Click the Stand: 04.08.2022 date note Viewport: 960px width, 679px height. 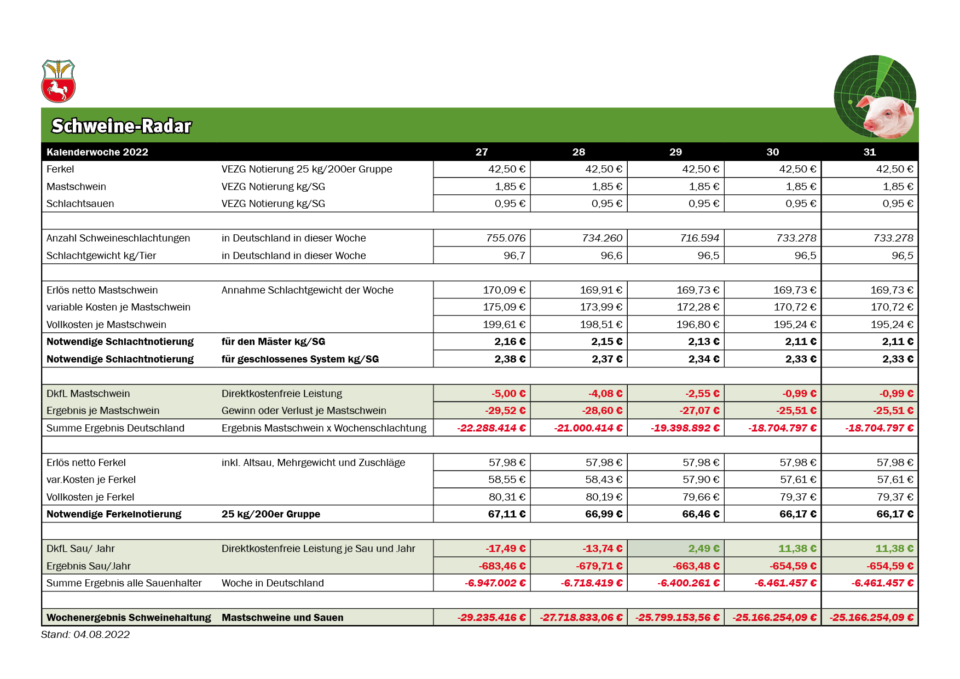(85, 635)
